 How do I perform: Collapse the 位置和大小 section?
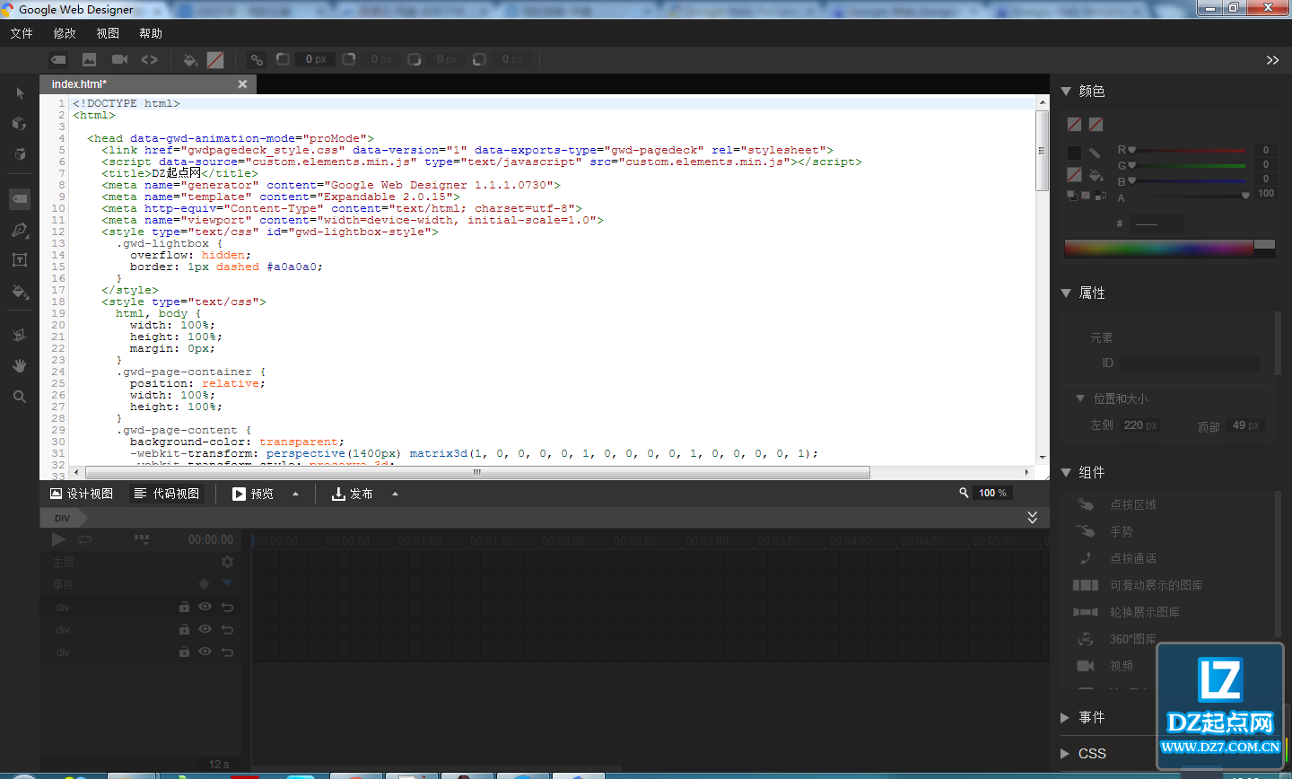[1080, 398]
